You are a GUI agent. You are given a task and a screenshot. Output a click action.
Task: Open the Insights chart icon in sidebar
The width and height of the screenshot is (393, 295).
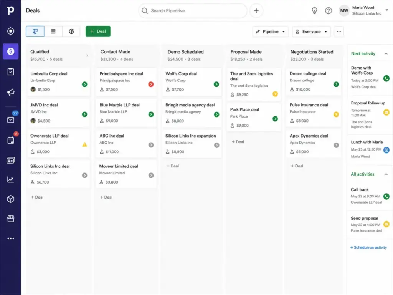[10, 179]
